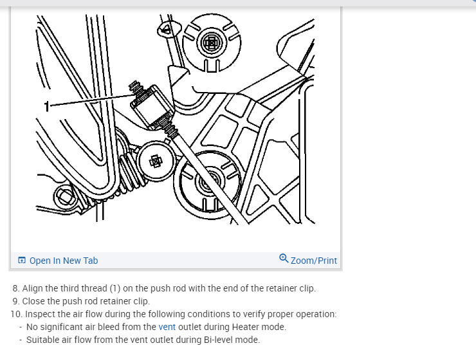476x359 pixels.
Task: Click the Open In New Tab icon
Action: point(22,261)
